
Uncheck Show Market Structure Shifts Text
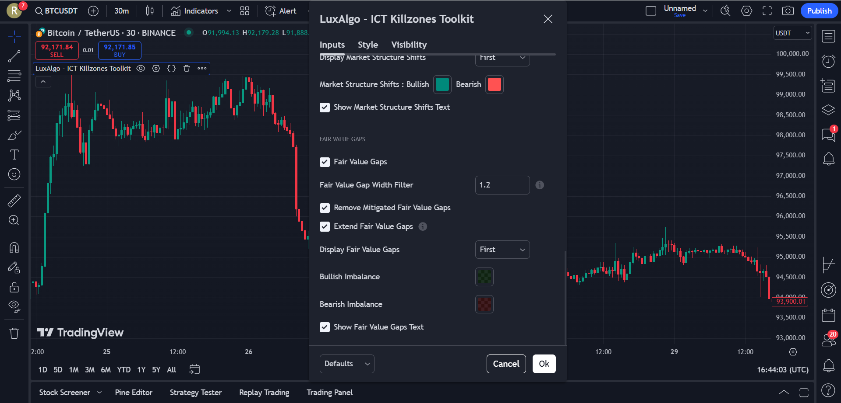325,108
